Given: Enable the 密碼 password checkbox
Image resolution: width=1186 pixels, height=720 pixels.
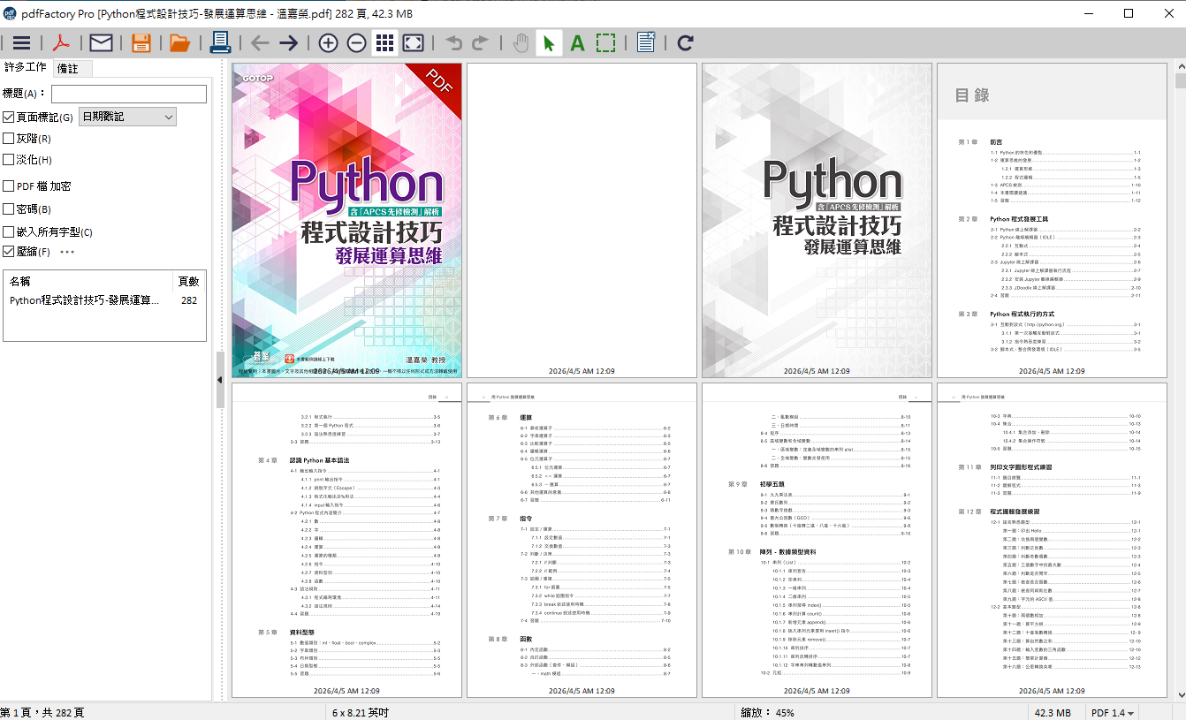Looking at the screenshot, I should (9, 209).
